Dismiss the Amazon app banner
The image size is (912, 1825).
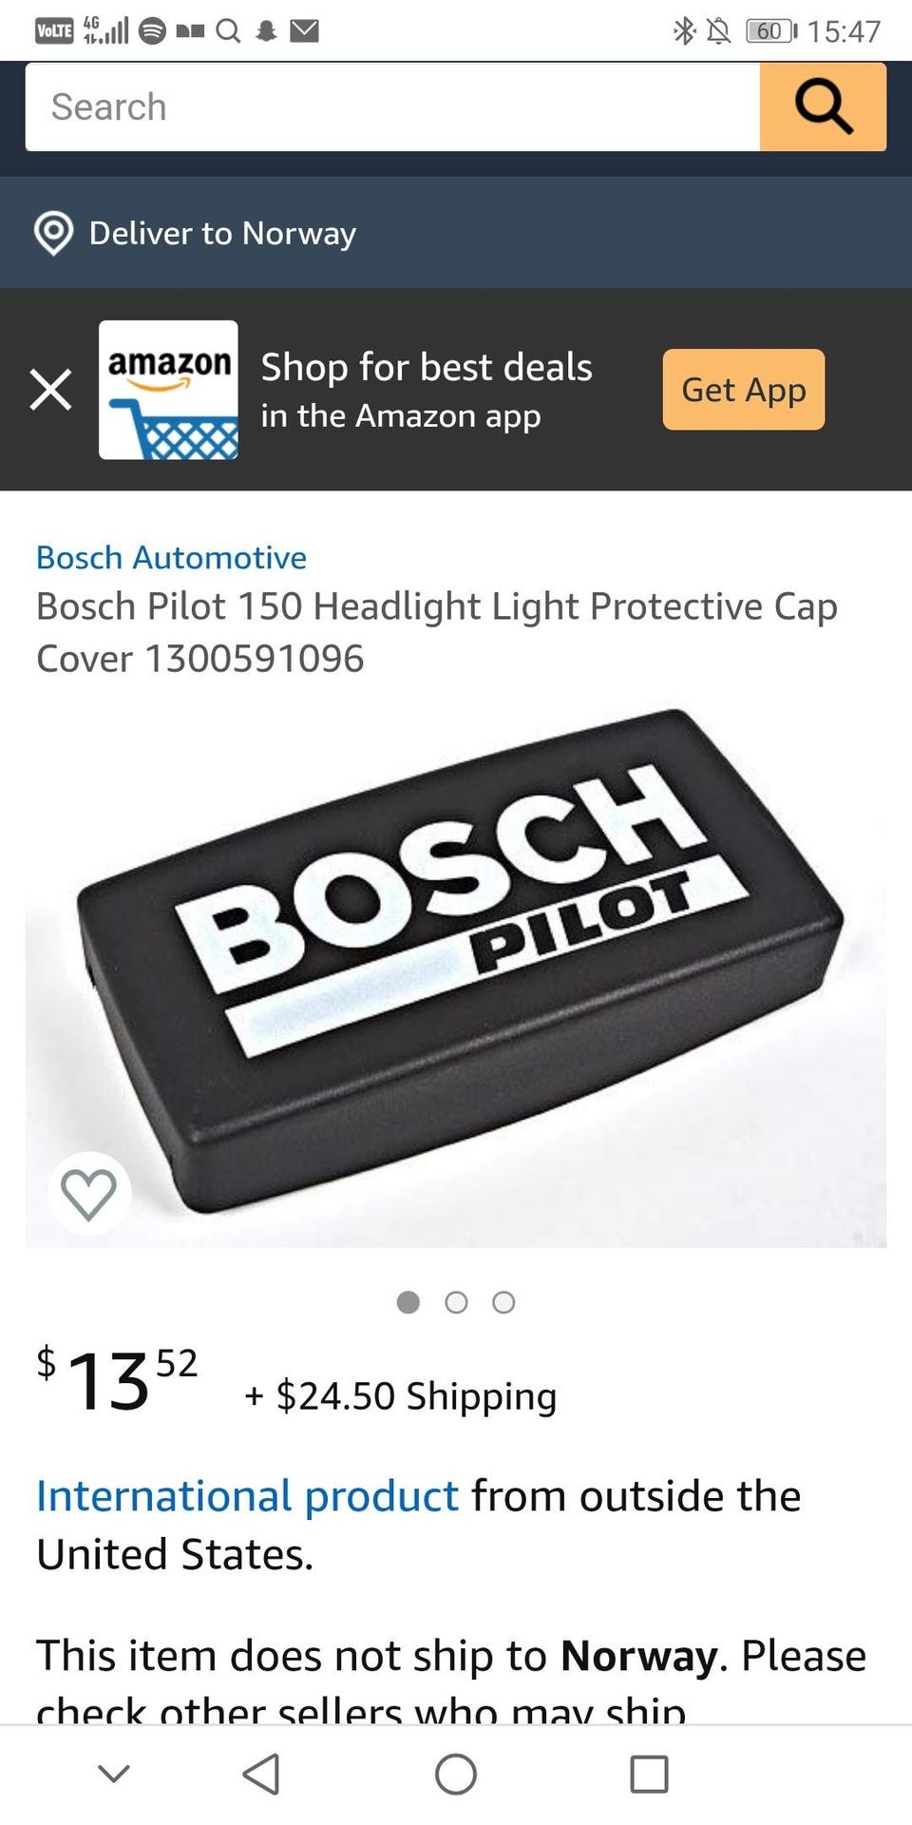[50, 390]
